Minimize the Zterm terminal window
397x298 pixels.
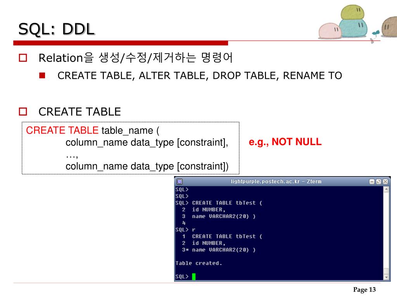[372, 182]
